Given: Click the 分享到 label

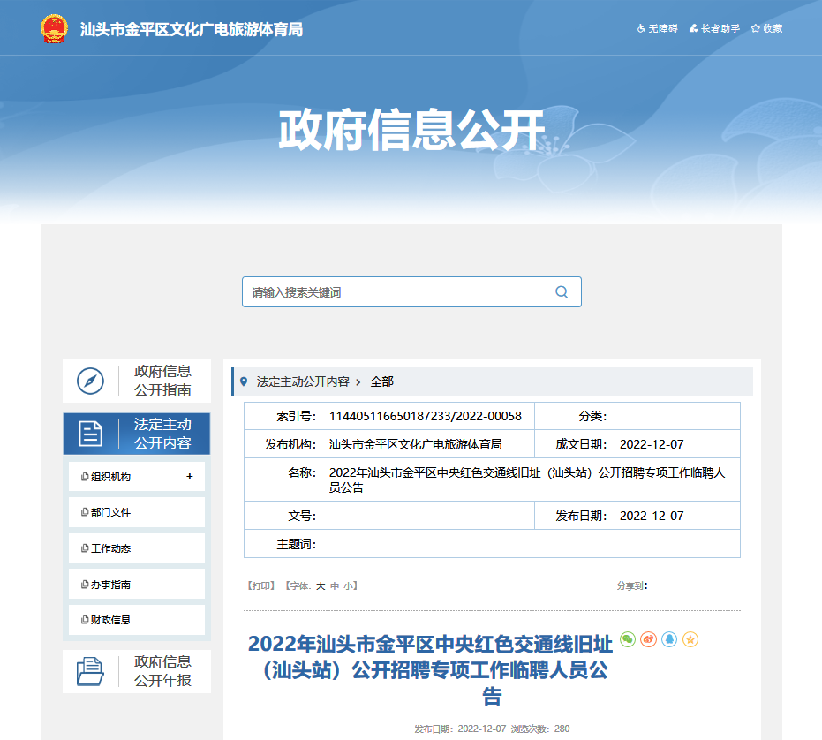Looking at the screenshot, I should 631,585.
